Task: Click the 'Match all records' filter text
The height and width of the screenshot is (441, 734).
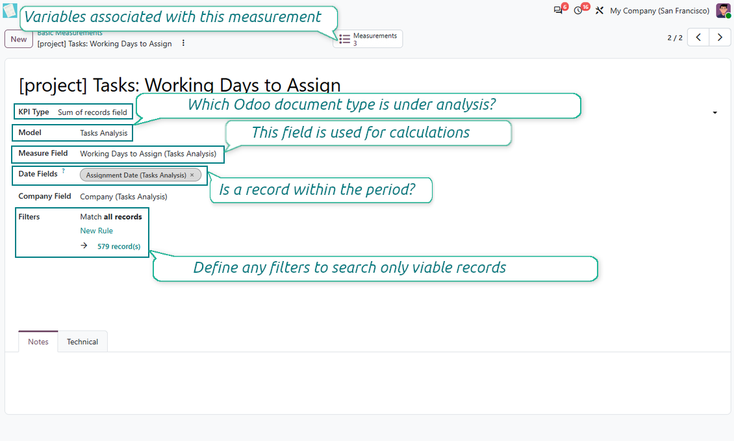Action: click(x=111, y=217)
